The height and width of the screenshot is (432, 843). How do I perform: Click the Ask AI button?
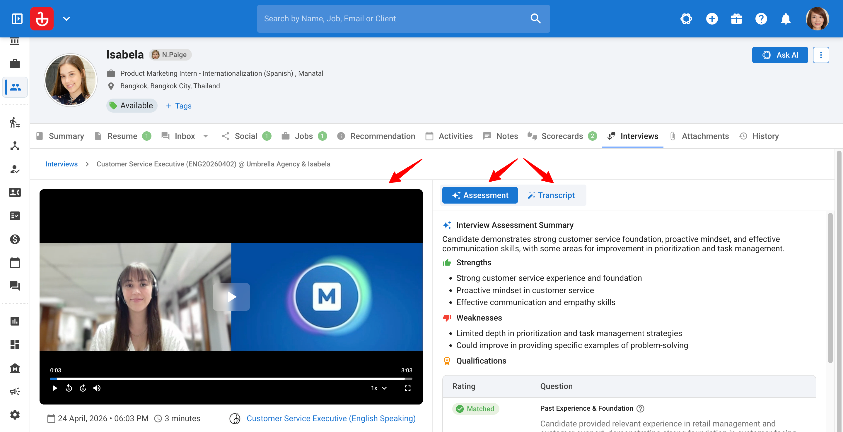[780, 55]
